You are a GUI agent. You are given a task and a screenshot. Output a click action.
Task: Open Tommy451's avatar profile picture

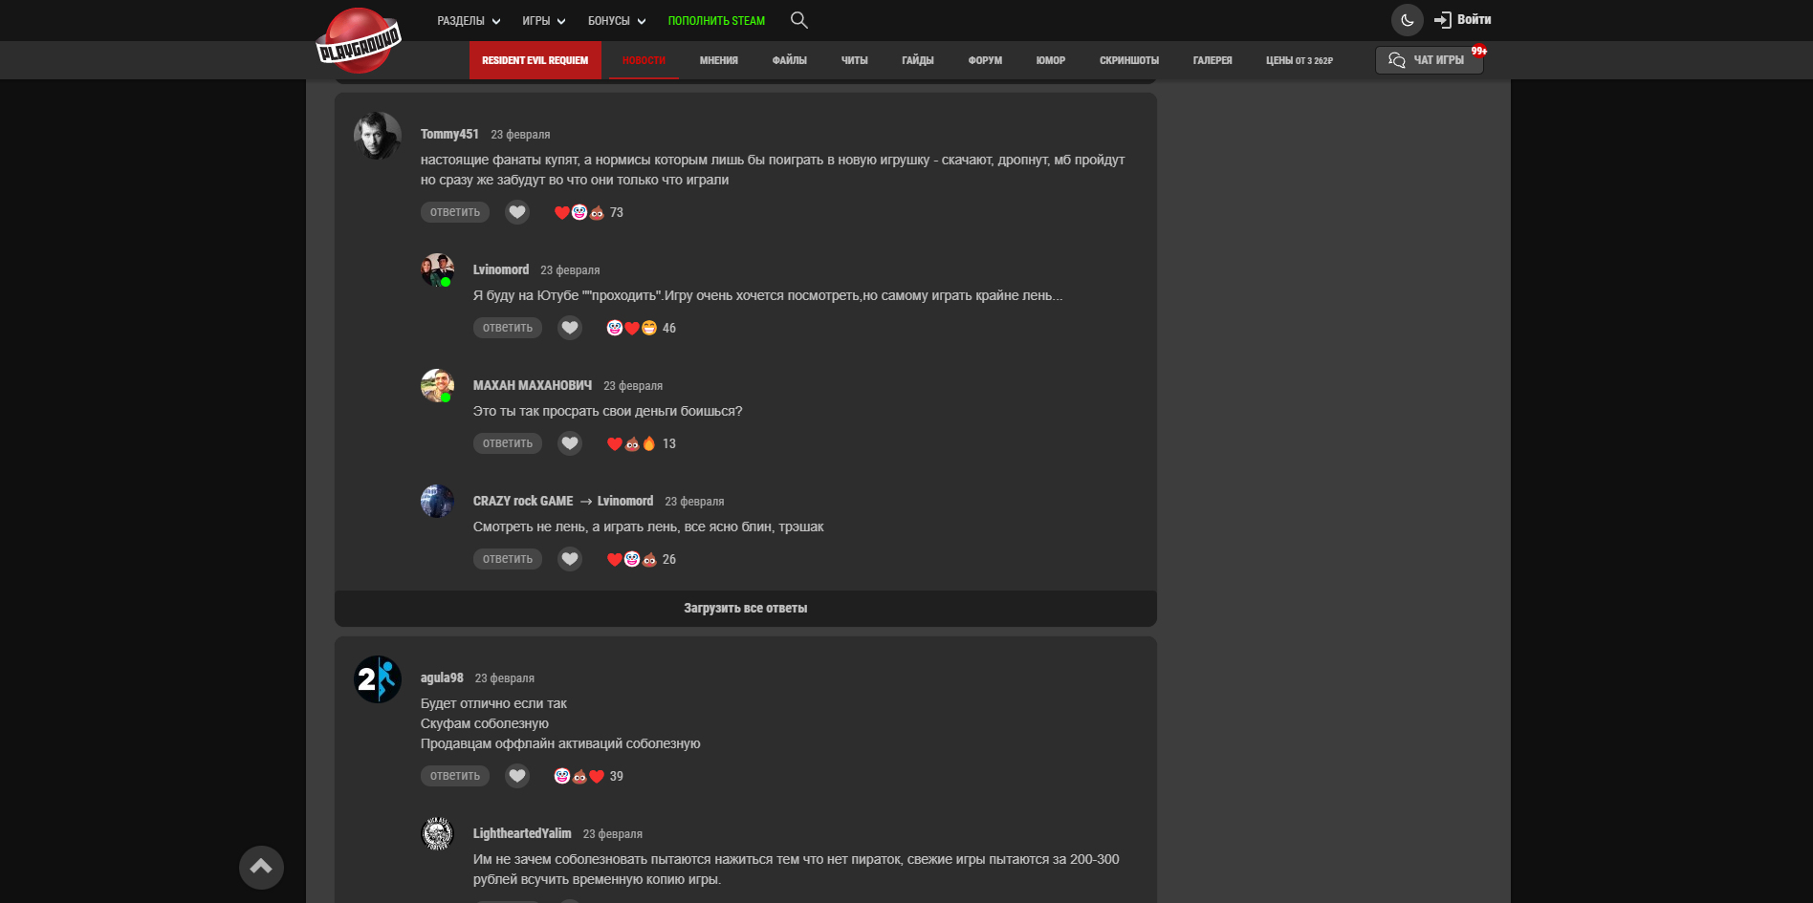pyautogui.click(x=378, y=136)
